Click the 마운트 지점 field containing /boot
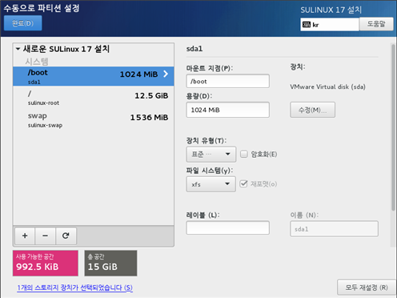 (x=227, y=81)
